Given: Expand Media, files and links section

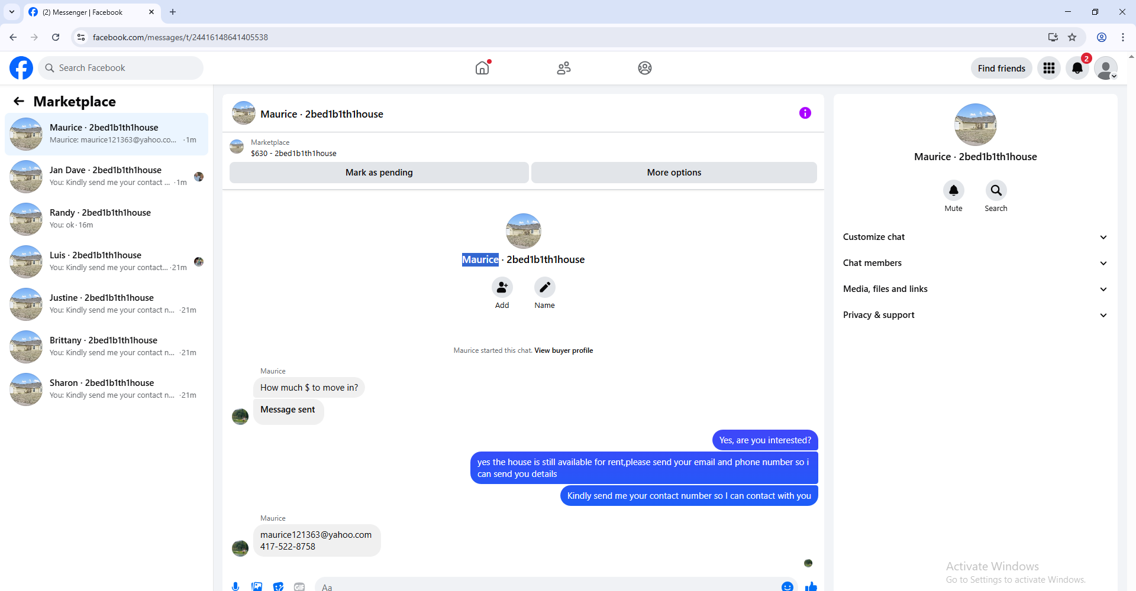Looking at the screenshot, I should pos(975,289).
